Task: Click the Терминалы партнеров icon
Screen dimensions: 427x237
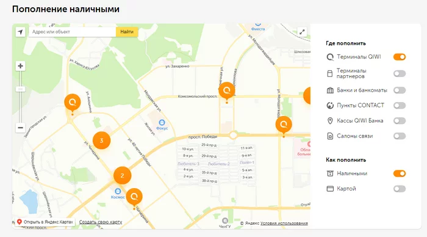Action: pos(330,74)
